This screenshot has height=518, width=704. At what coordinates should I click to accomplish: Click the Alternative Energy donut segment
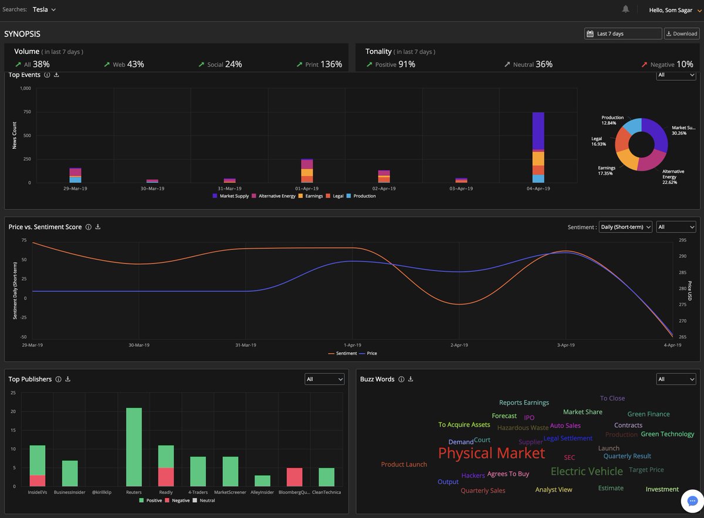click(x=650, y=161)
